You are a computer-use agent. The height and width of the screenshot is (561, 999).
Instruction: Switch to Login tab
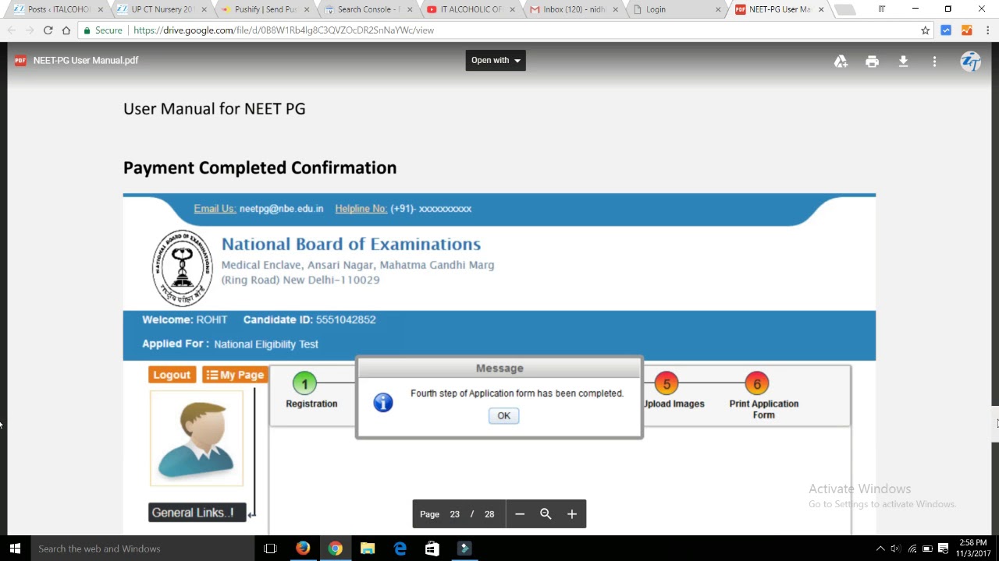tap(675, 9)
